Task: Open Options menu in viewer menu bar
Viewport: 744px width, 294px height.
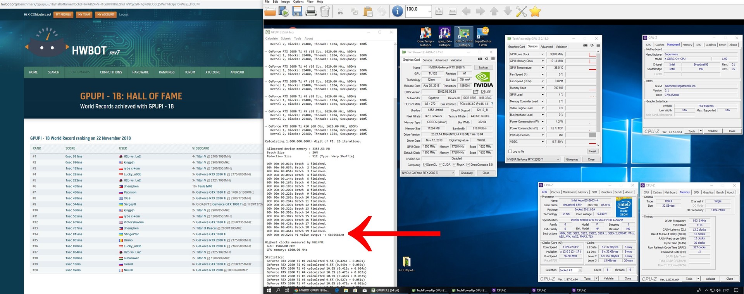Action: click(x=298, y=2)
